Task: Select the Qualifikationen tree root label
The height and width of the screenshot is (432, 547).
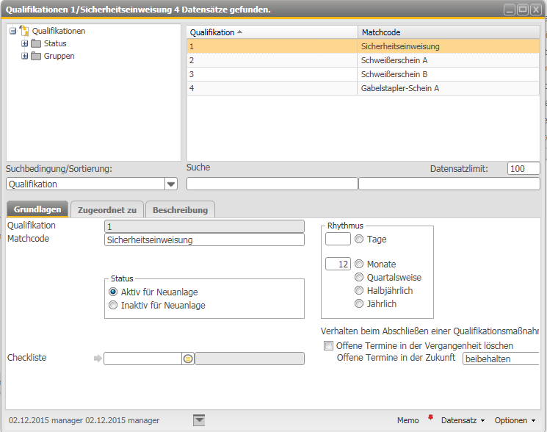Action: coord(59,31)
